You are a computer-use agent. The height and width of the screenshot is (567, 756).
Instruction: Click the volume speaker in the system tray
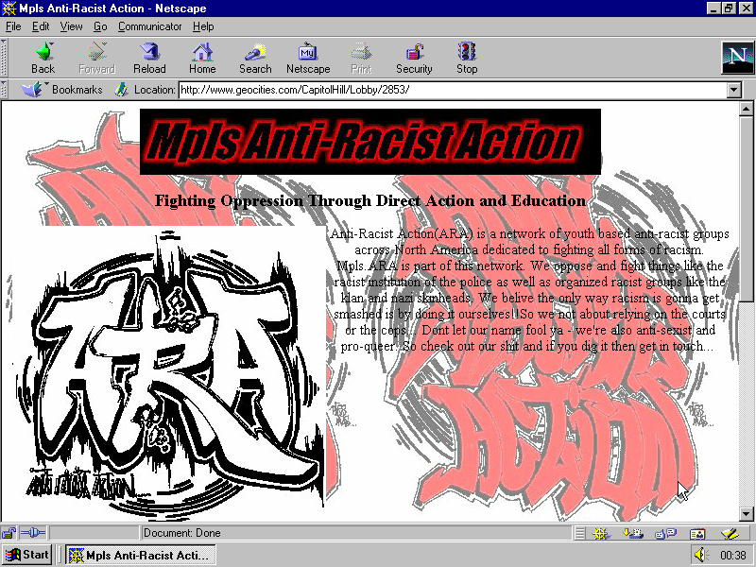tap(700, 555)
